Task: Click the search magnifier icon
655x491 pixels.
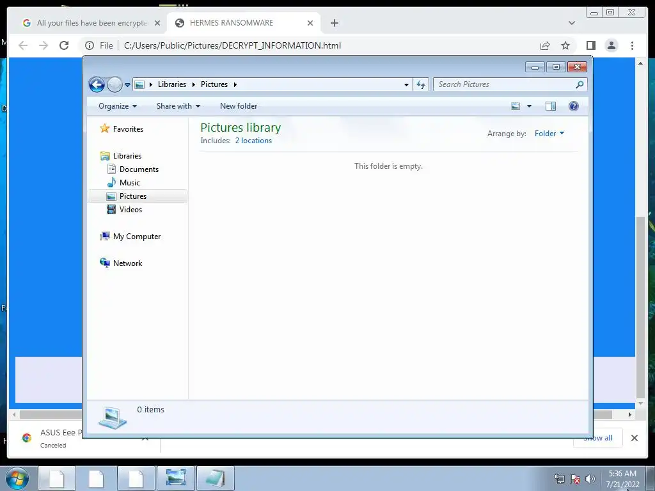Action: (x=580, y=85)
